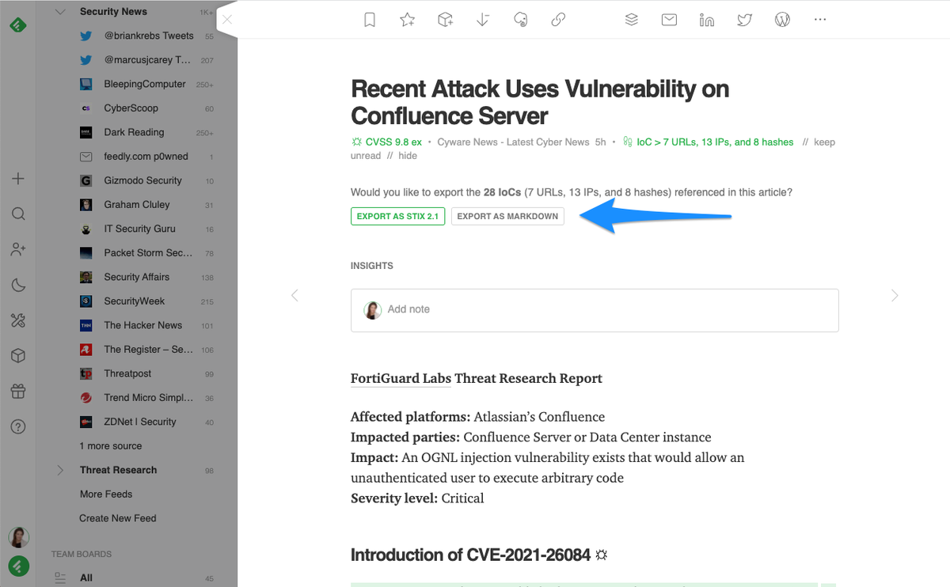Open the FortiGuard Labs link
Viewport: 950px width, 587px height.
pos(401,378)
